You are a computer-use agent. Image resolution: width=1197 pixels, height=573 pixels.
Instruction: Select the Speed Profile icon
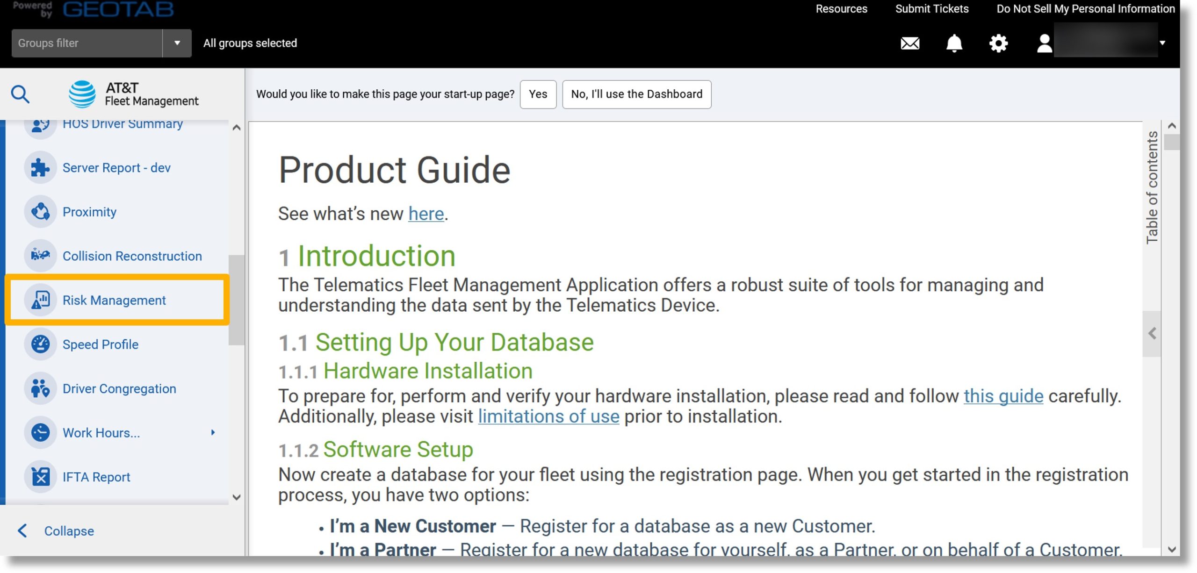pyautogui.click(x=41, y=344)
